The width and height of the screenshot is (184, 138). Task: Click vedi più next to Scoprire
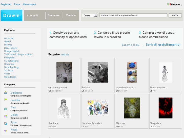[x=65, y=54]
